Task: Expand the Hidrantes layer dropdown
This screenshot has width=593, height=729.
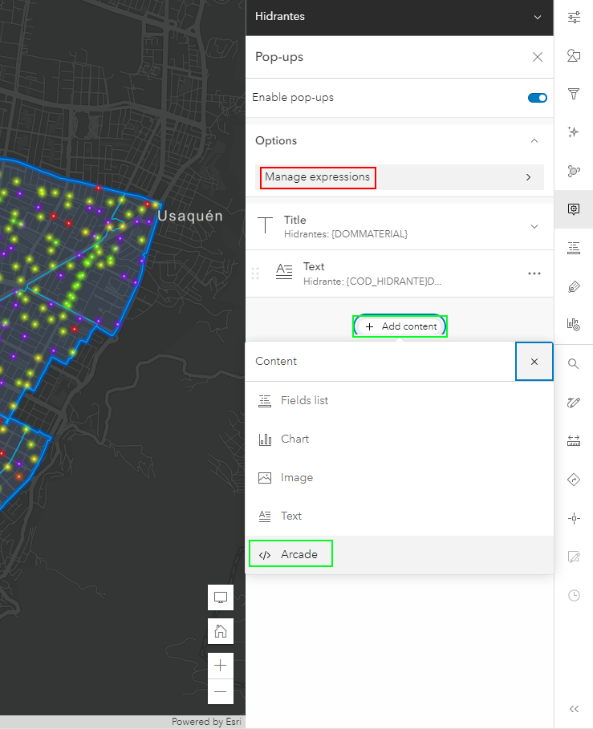Action: tap(537, 17)
